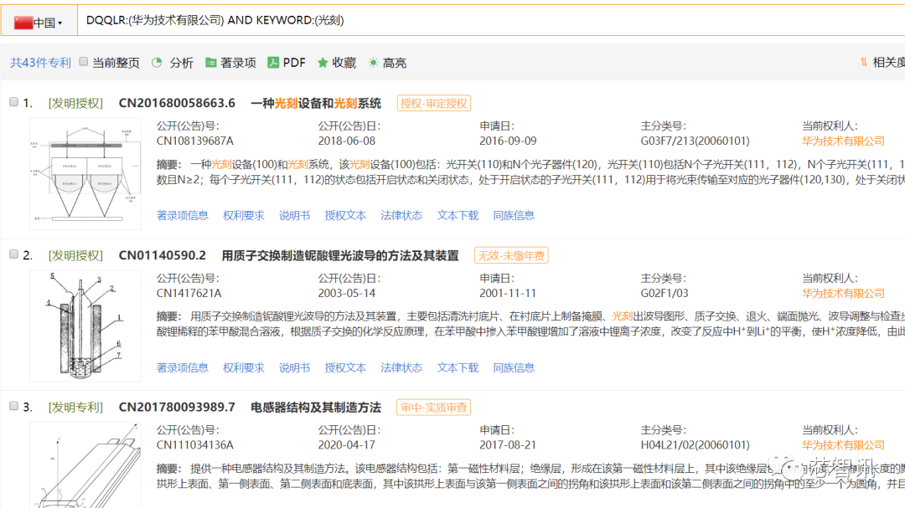905x508 pixels.
Task: Tick the 当前整页 select-all checkbox
Action: (84, 62)
